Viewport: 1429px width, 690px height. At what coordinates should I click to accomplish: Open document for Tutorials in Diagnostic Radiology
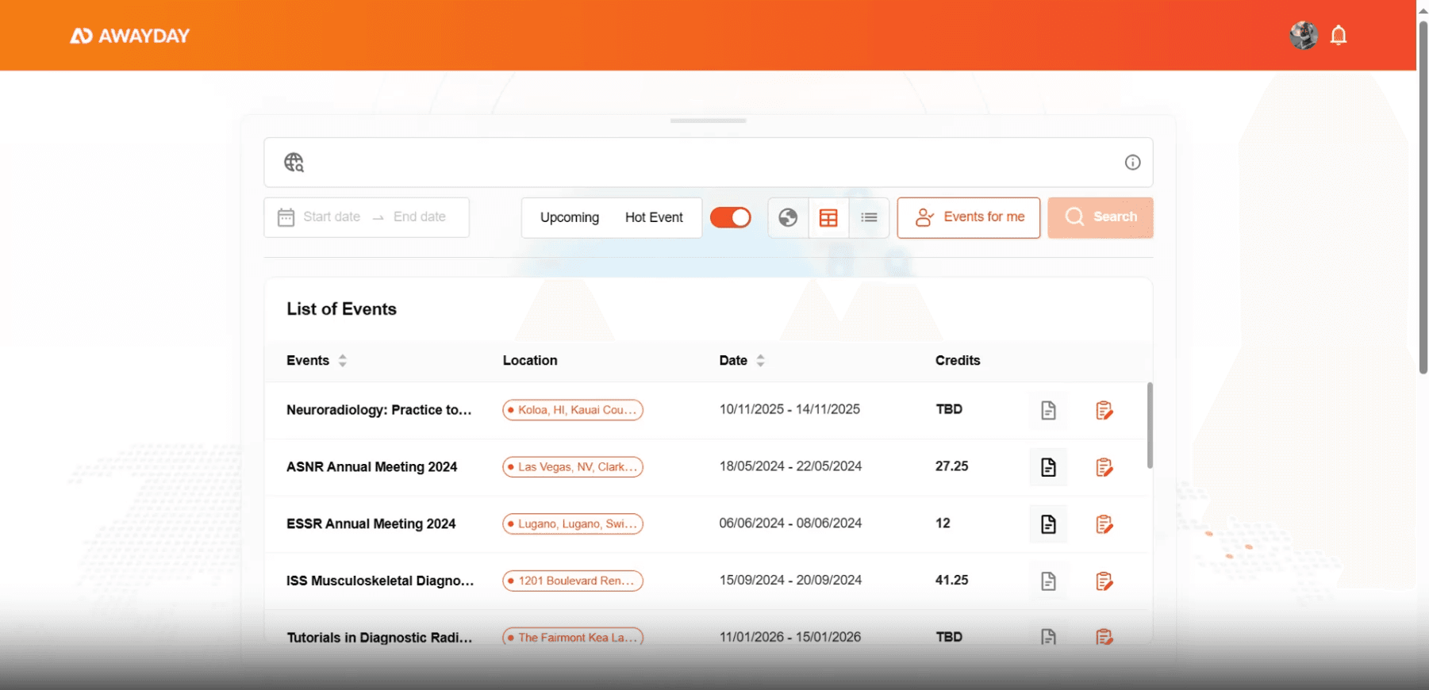point(1048,637)
